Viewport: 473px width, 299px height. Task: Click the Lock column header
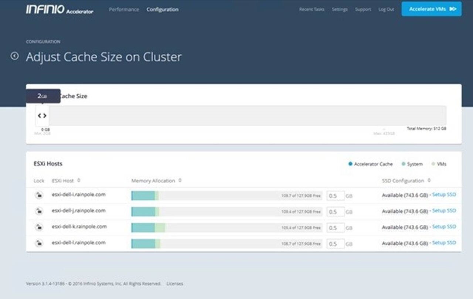[x=39, y=181]
